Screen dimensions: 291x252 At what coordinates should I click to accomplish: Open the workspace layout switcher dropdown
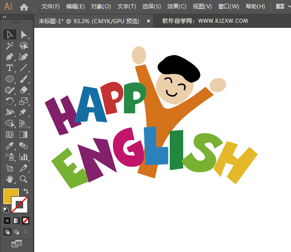[x=280, y=6]
